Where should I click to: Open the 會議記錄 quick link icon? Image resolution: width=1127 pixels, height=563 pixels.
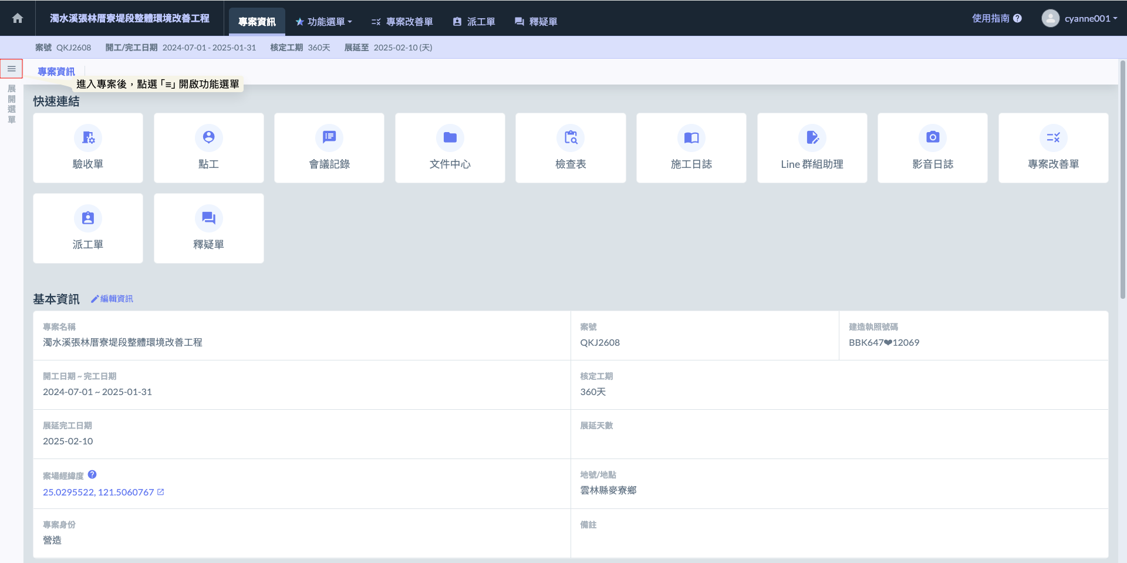329,137
